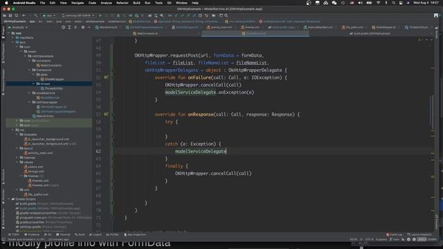Screen dimensions: 443x249
Task: Click Collapse All icon in Project panel
Action: (x=75, y=28)
